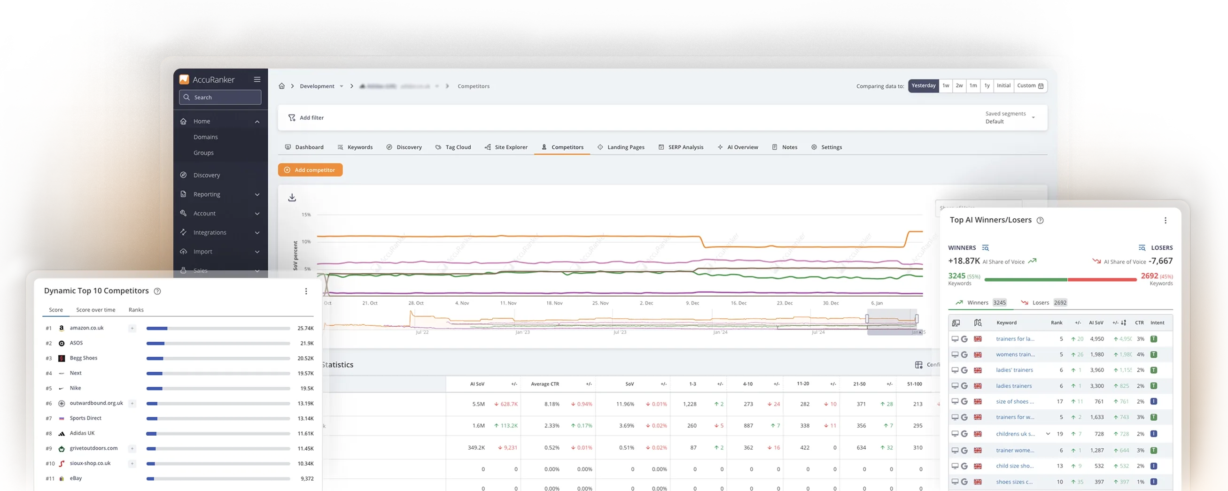The height and width of the screenshot is (491, 1228).
Task: Expand the Account sidebar section
Action: [x=257, y=214]
